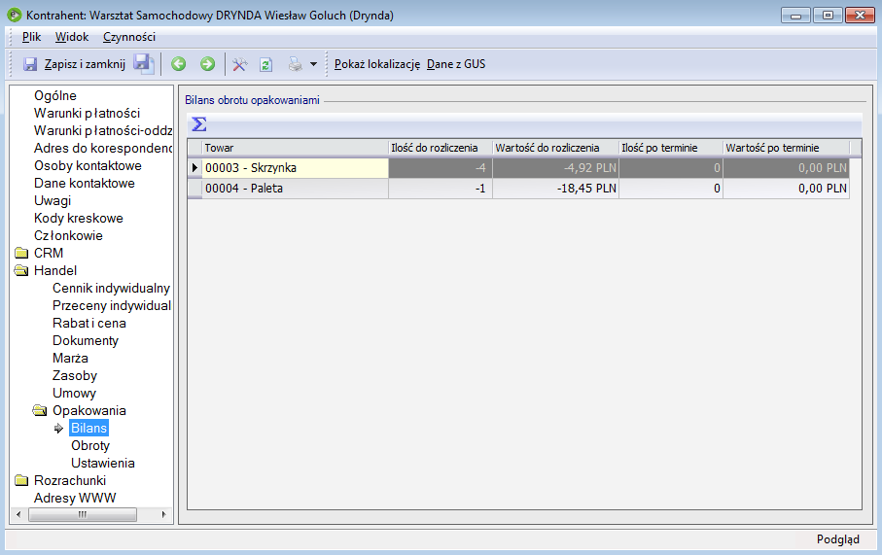Image resolution: width=882 pixels, height=555 pixels.
Task: Click the Podgląd status bar label
Action: coord(837,539)
